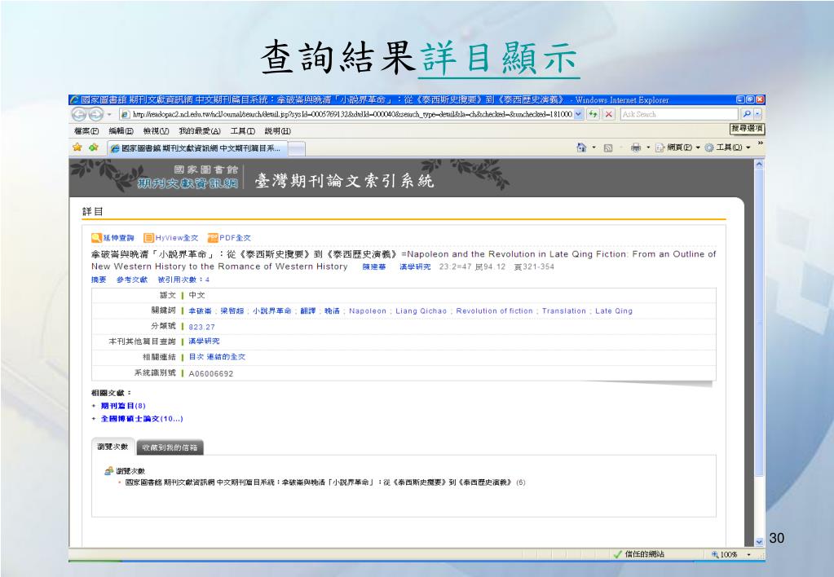Click keyword 翻譯
Image resolution: width=834 pixels, height=577 pixels.
(308, 311)
